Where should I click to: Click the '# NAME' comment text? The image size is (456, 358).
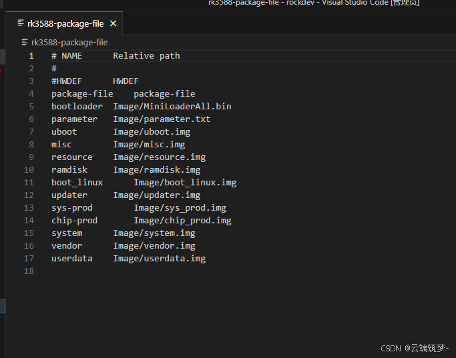point(67,56)
